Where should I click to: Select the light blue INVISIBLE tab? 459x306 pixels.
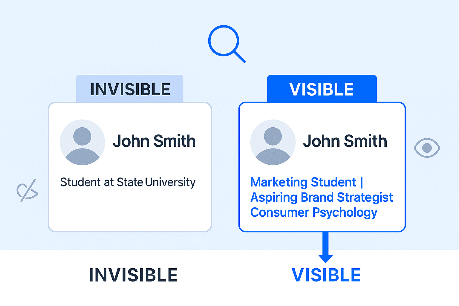[130, 89]
